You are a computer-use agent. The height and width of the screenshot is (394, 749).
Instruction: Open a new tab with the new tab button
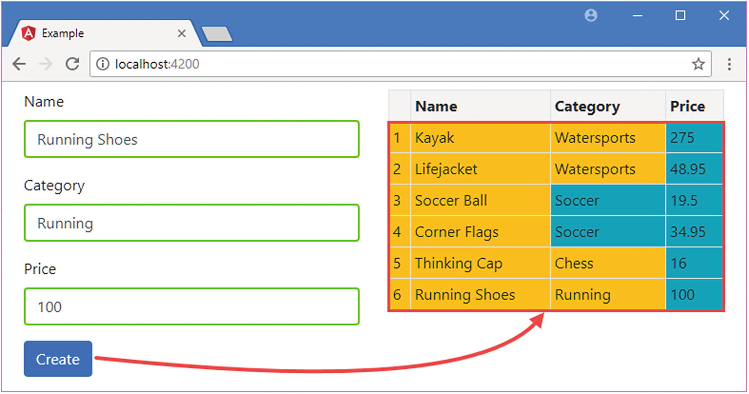[x=217, y=34]
